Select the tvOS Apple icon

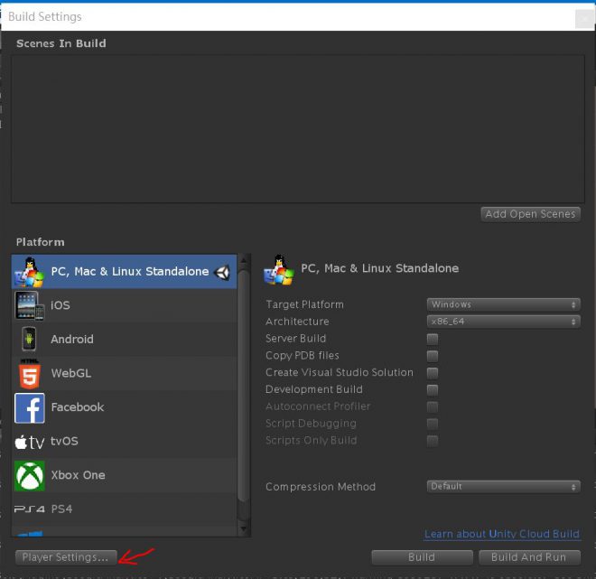point(29,442)
